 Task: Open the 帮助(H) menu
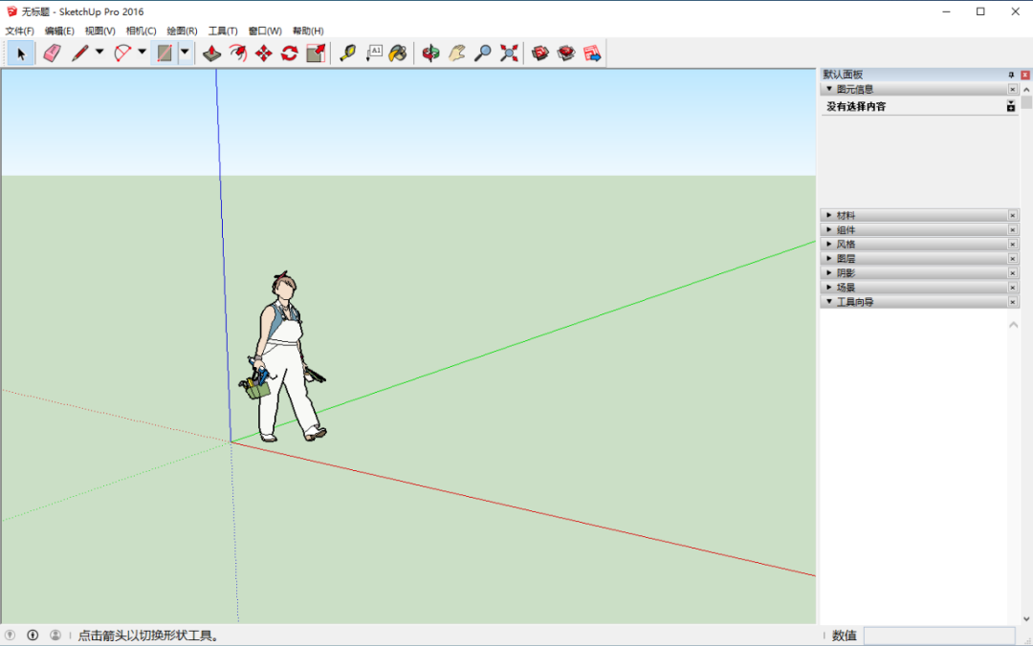pyautogui.click(x=308, y=31)
